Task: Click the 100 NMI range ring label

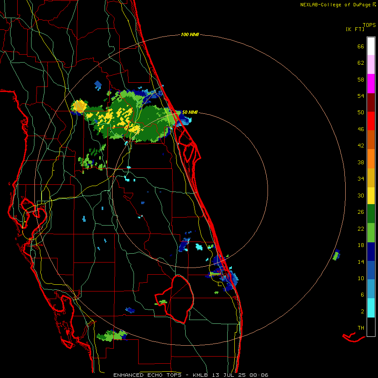Action: 190,35
